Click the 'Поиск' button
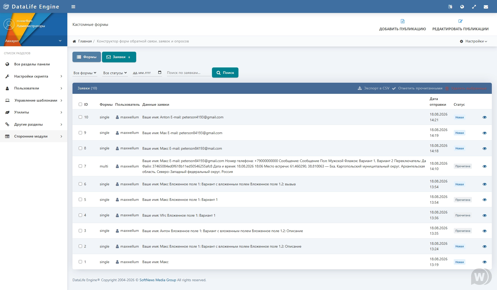Viewport: 497px width, 290px height. [225, 73]
